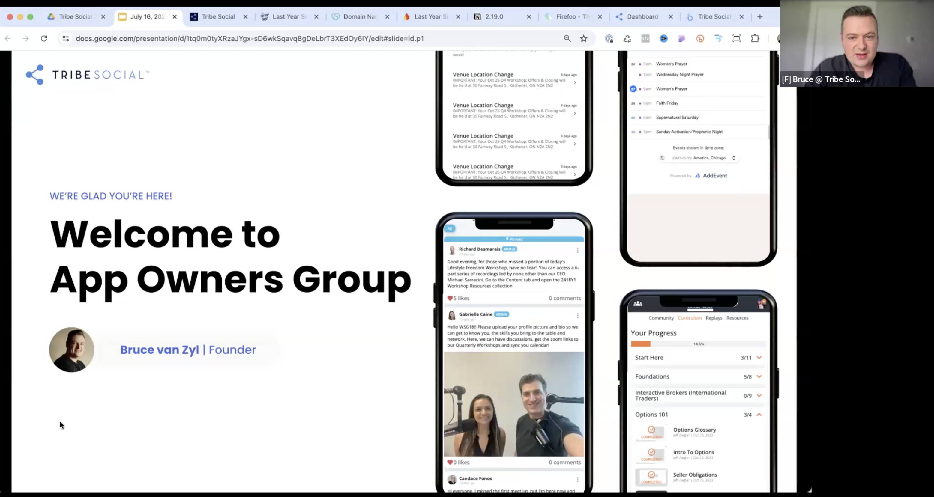Click the screenshot capture extension icon
The height and width of the screenshot is (497, 934).
[736, 38]
